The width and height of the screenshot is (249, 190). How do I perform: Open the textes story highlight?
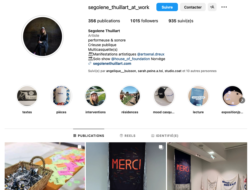pyautogui.click(x=27, y=96)
